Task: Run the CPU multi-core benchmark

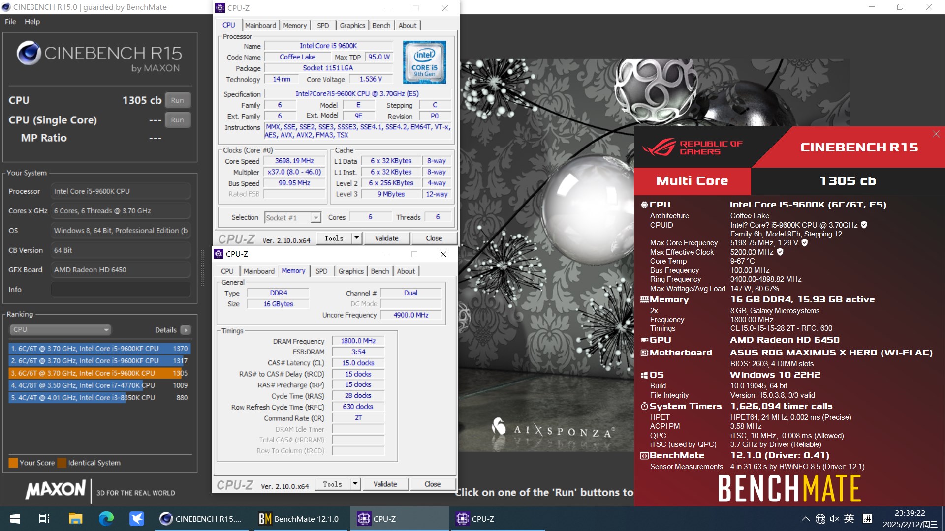Action: (178, 100)
